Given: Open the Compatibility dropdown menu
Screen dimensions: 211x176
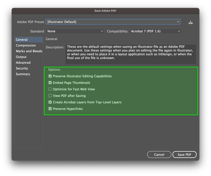Looking at the screenshot, I should (x=155, y=31).
